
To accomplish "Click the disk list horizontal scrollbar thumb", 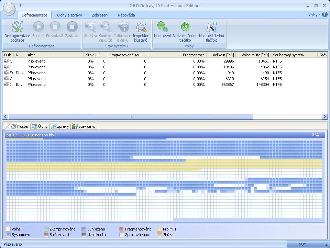I will pos(131,116).
